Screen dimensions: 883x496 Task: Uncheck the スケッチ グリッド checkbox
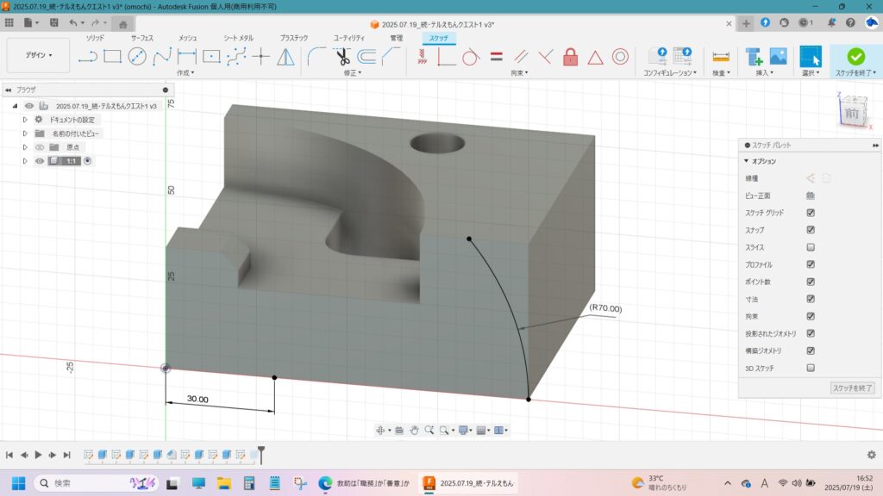811,213
